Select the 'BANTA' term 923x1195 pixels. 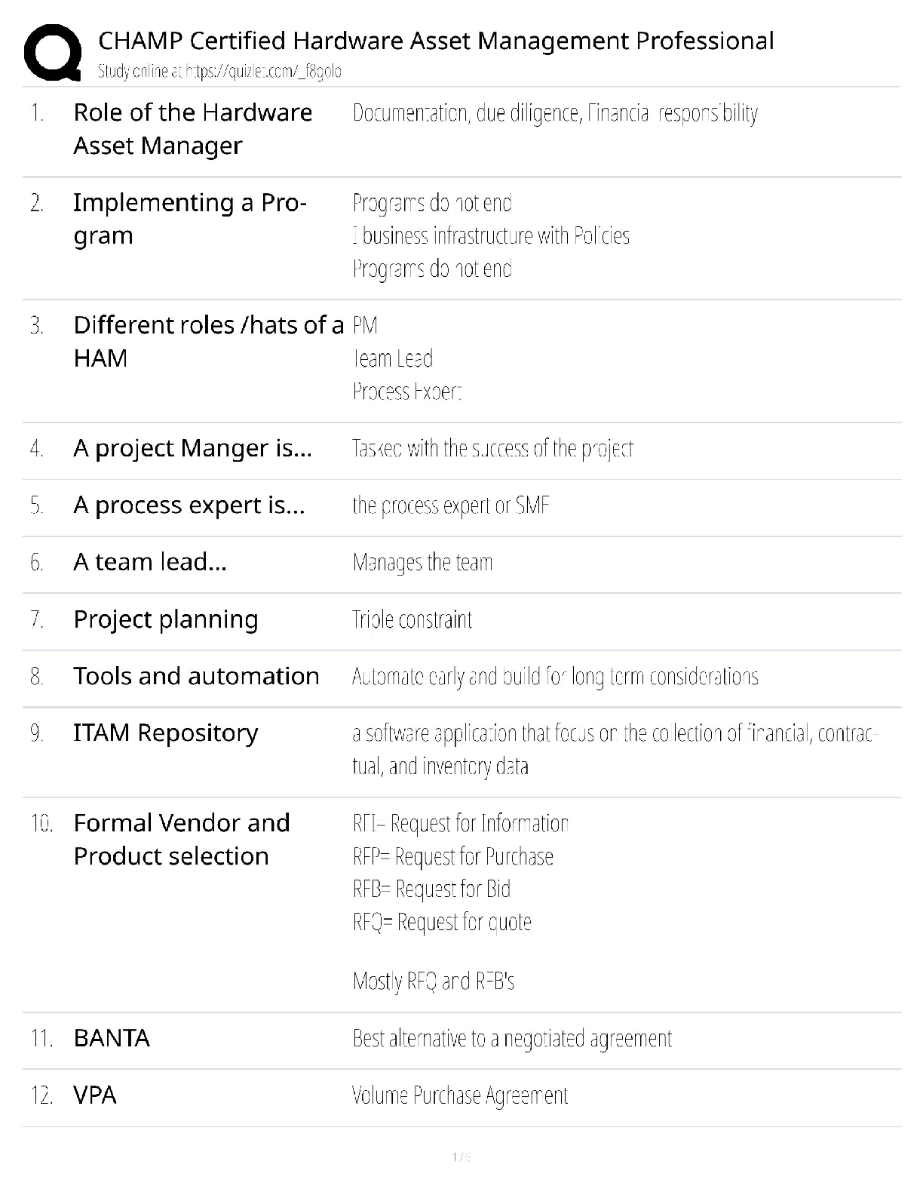click(x=112, y=1038)
